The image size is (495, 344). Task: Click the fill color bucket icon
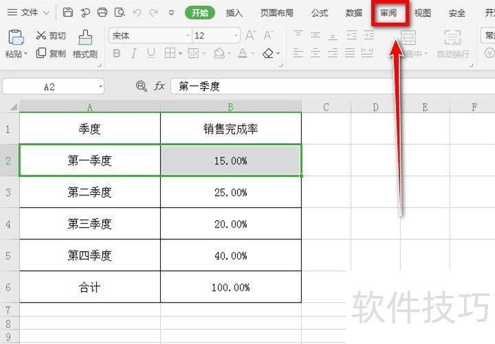point(219,53)
